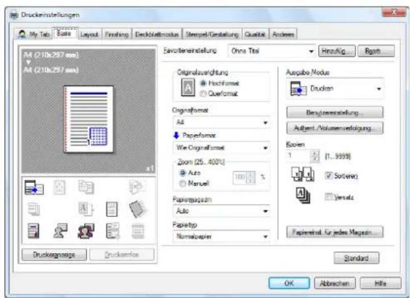Click the Druckerinfos button

(122, 254)
